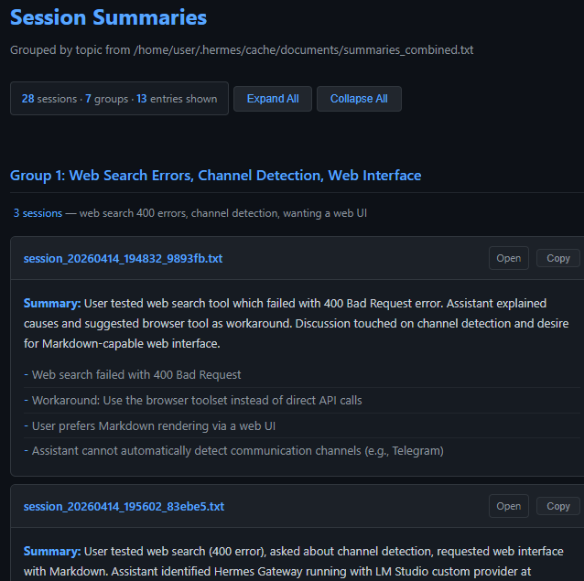The width and height of the screenshot is (584, 581).
Task: Click the Expand All button
Action: pyautogui.click(x=273, y=99)
